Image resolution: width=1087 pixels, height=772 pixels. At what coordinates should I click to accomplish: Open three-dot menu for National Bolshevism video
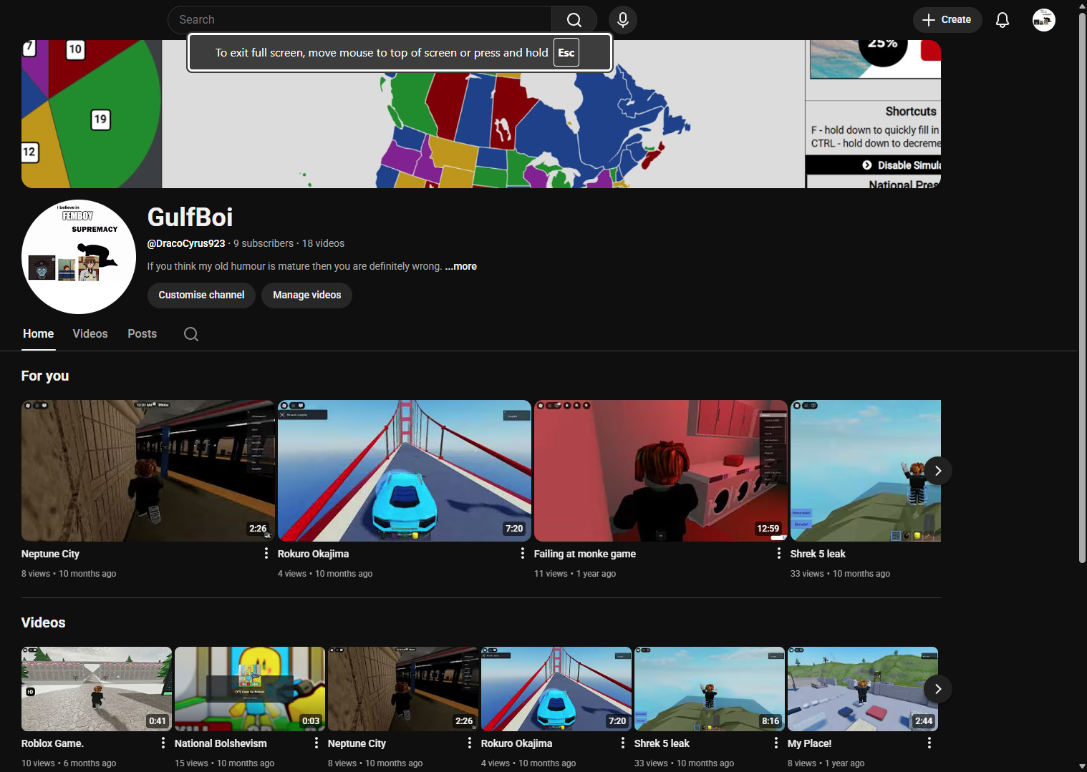point(317,743)
